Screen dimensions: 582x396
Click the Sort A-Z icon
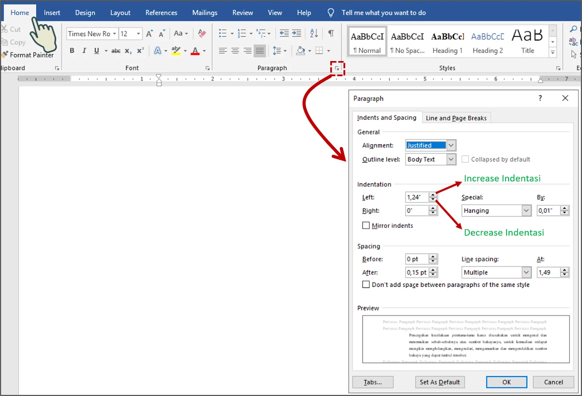pos(314,33)
